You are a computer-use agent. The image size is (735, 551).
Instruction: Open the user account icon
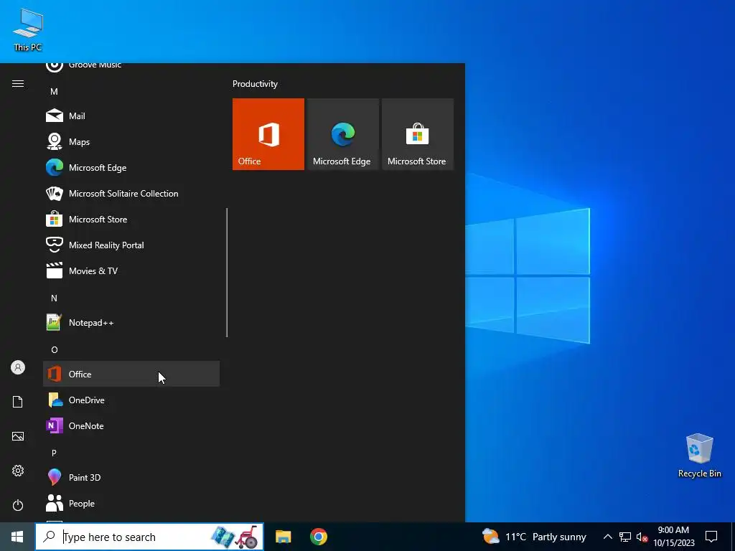pyautogui.click(x=18, y=367)
